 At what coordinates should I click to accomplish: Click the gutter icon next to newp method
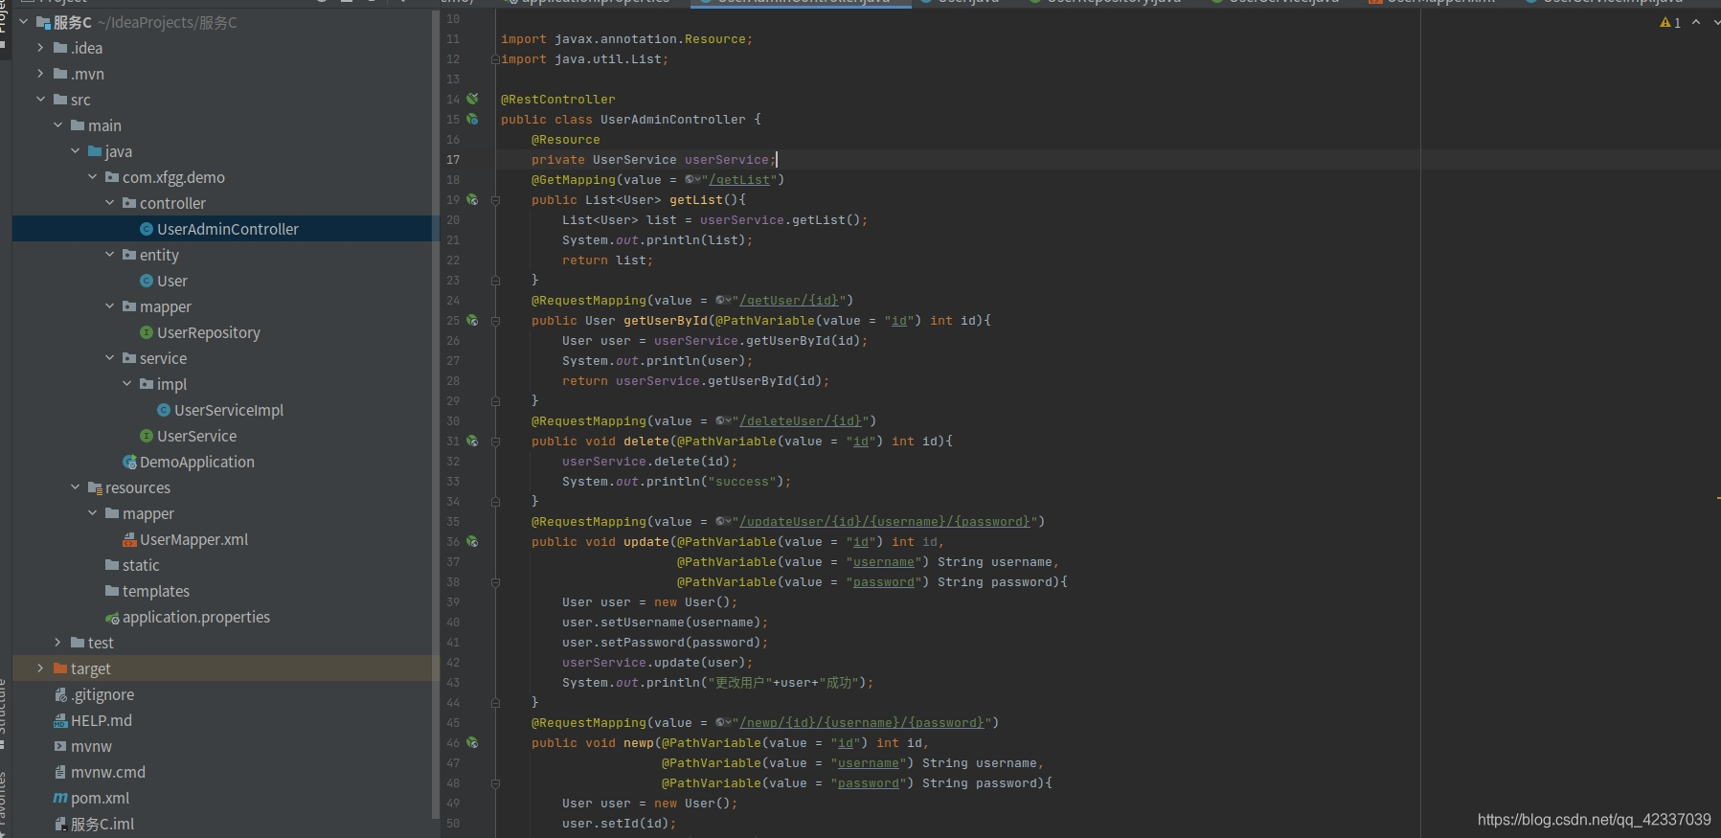click(x=472, y=742)
